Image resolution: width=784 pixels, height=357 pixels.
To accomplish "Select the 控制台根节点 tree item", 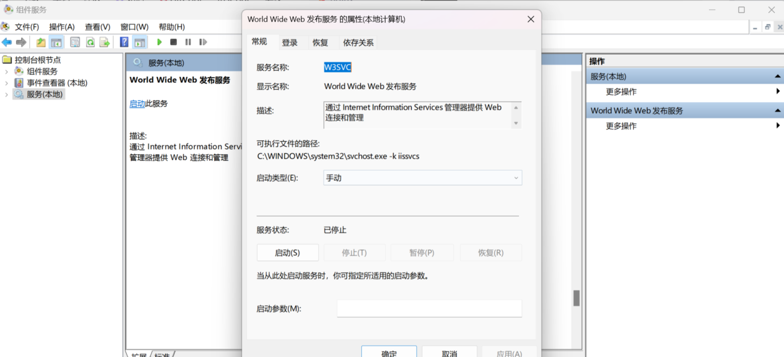I will [37, 60].
